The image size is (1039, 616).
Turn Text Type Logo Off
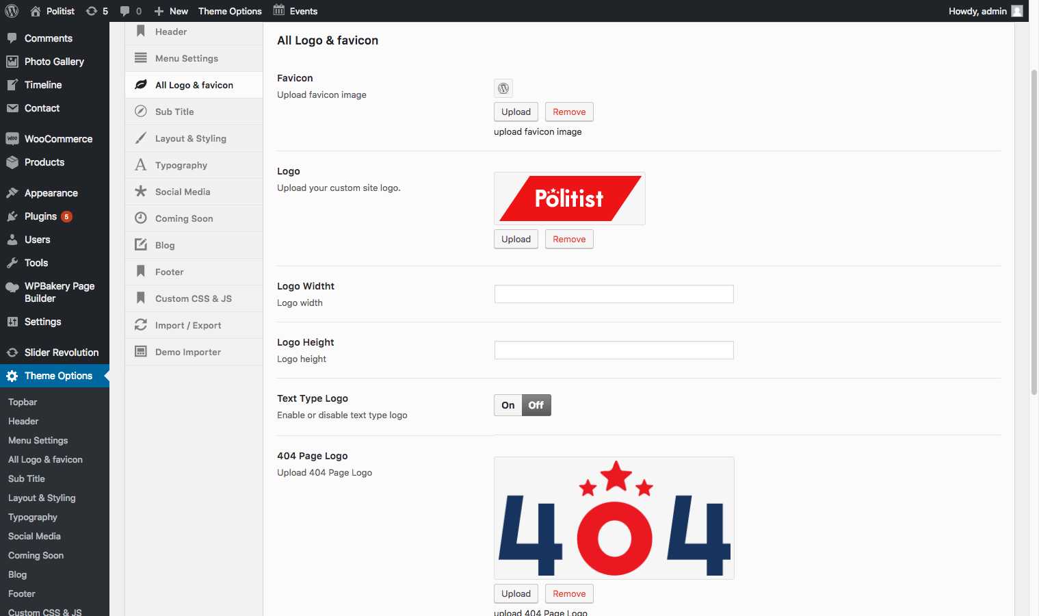(536, 405)
